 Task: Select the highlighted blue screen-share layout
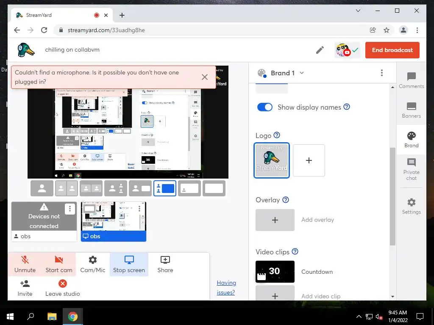[x=165, y=188]
